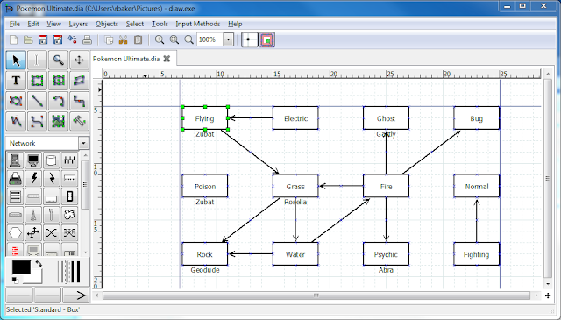Click the Zoom out magnifier icon
The image size is (561, 320).
tap(189, 39)
